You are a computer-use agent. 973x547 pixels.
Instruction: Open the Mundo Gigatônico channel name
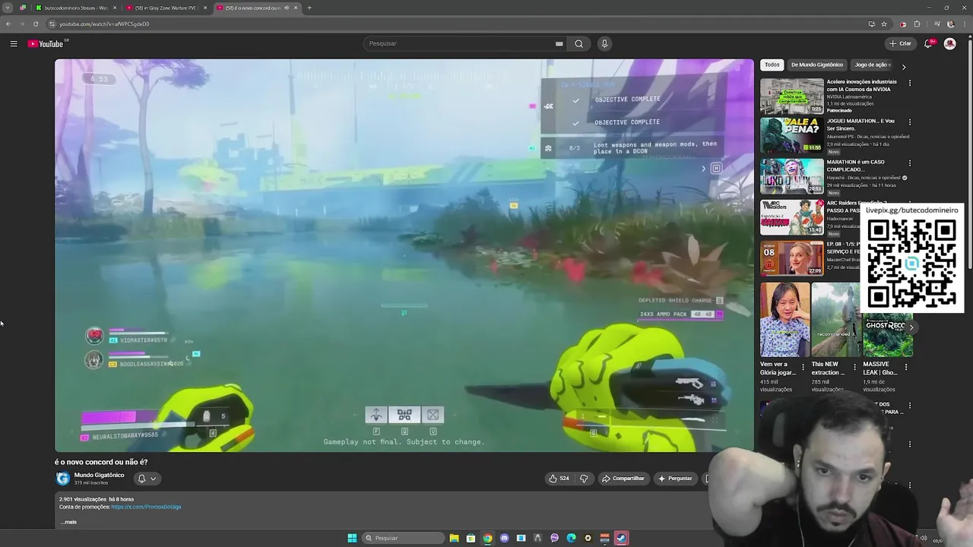click(99, 475)
